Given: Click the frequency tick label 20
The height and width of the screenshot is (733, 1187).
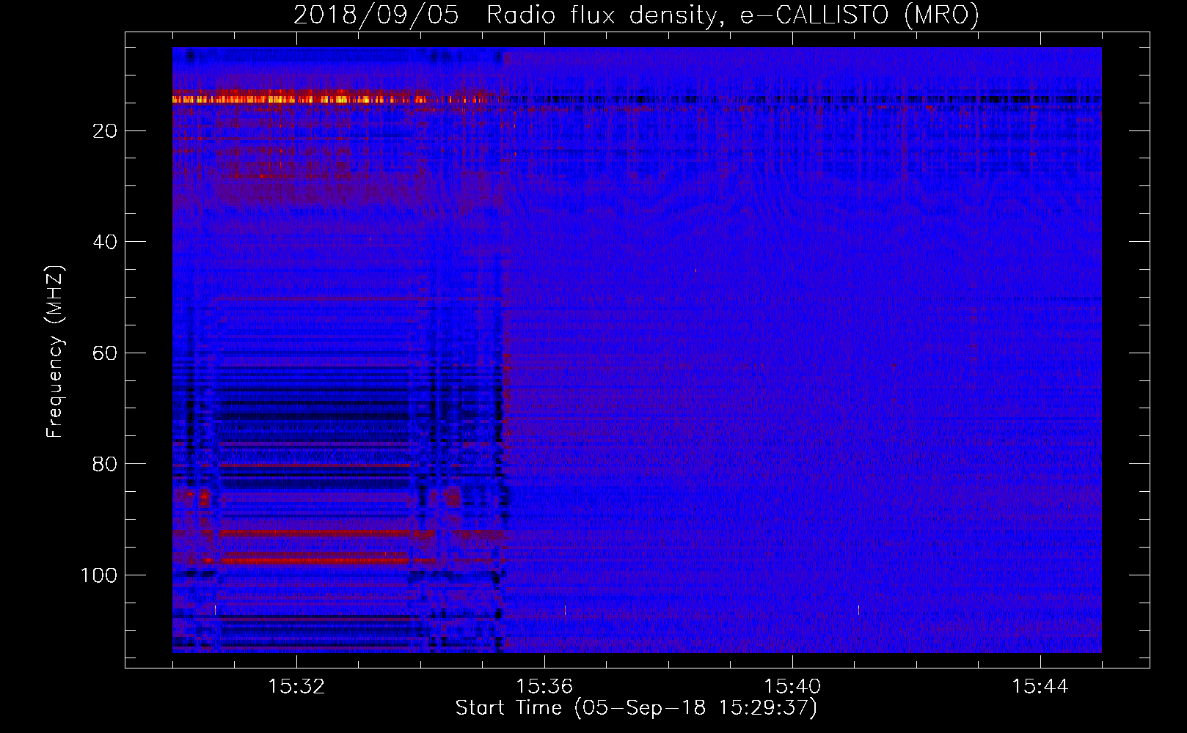Looking at the screenshot, I should coord(106,131).
